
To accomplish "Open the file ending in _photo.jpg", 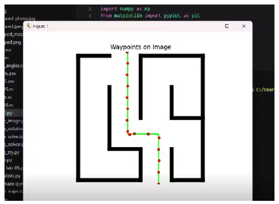I will (13, 19).
